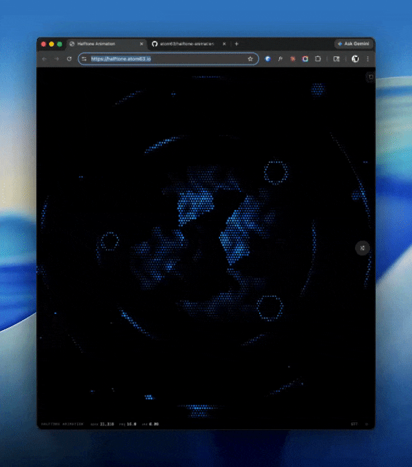Click the fullscreen icon at canvas corner

[371, 77]
